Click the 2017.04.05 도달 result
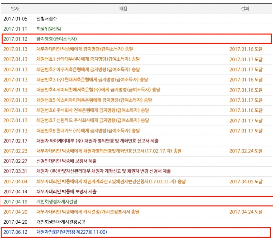The image size is (273, 239). [246, 181]
